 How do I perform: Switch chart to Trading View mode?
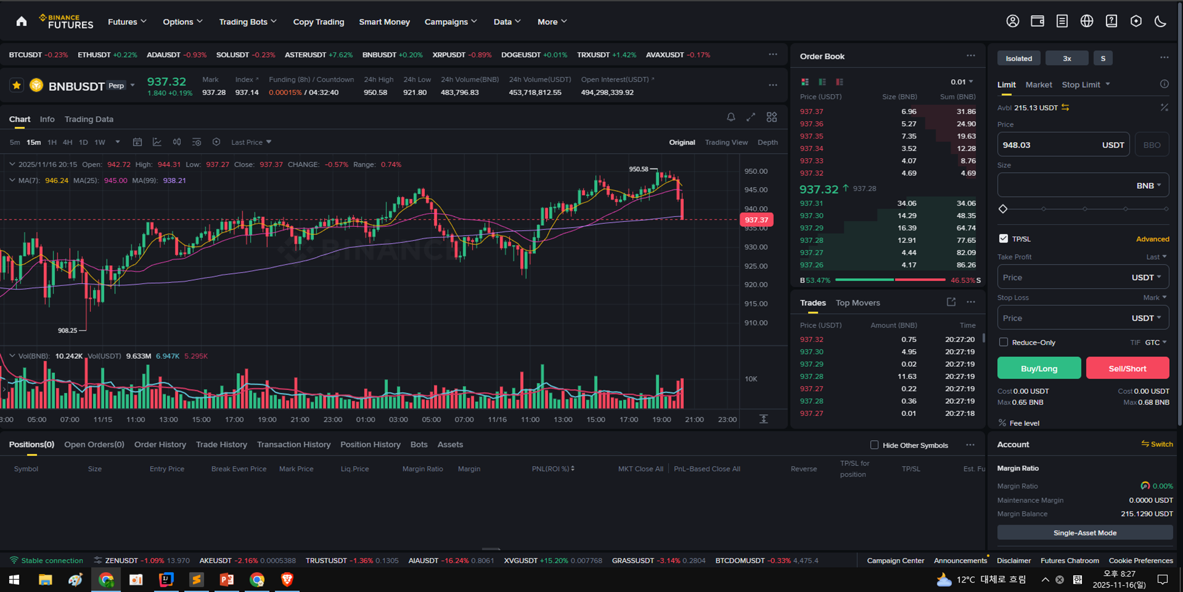726,142
